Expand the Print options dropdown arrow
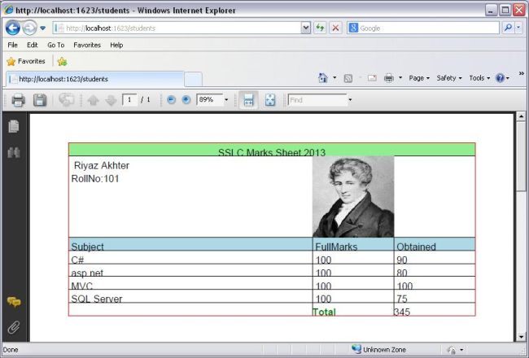The height and width of the screenshot is (358, 529). (400, 78)
